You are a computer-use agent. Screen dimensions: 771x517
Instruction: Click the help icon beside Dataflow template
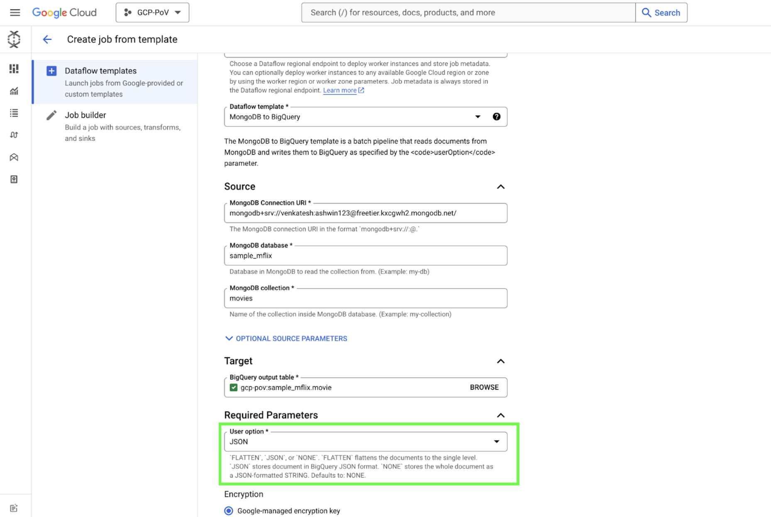coord(497,117)
